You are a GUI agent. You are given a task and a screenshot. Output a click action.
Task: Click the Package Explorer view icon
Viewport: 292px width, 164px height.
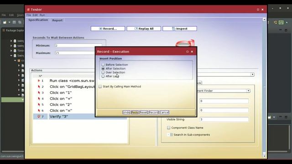(4, 31)
